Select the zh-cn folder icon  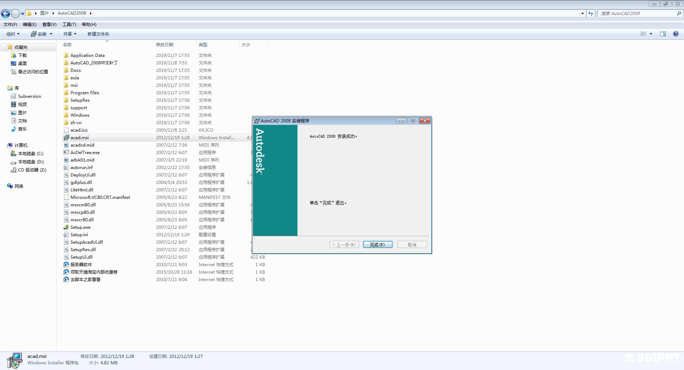[66, 122]
